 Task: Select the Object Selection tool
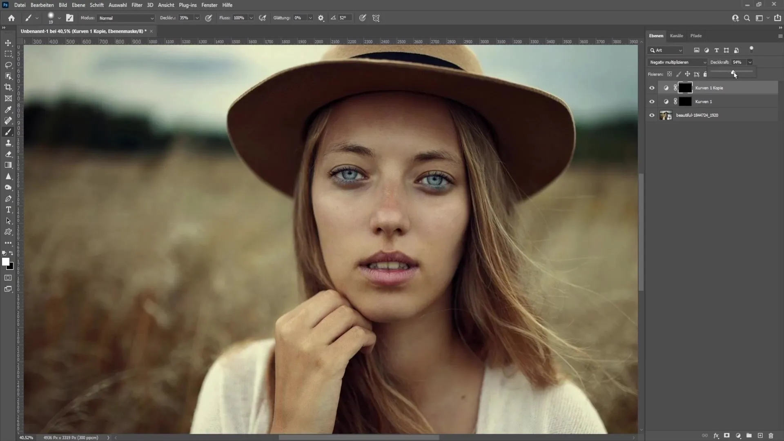(8, 76)
